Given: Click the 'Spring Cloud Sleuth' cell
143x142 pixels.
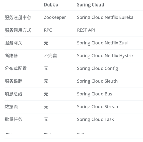Looking at the screenshot, I should point(97,81).
